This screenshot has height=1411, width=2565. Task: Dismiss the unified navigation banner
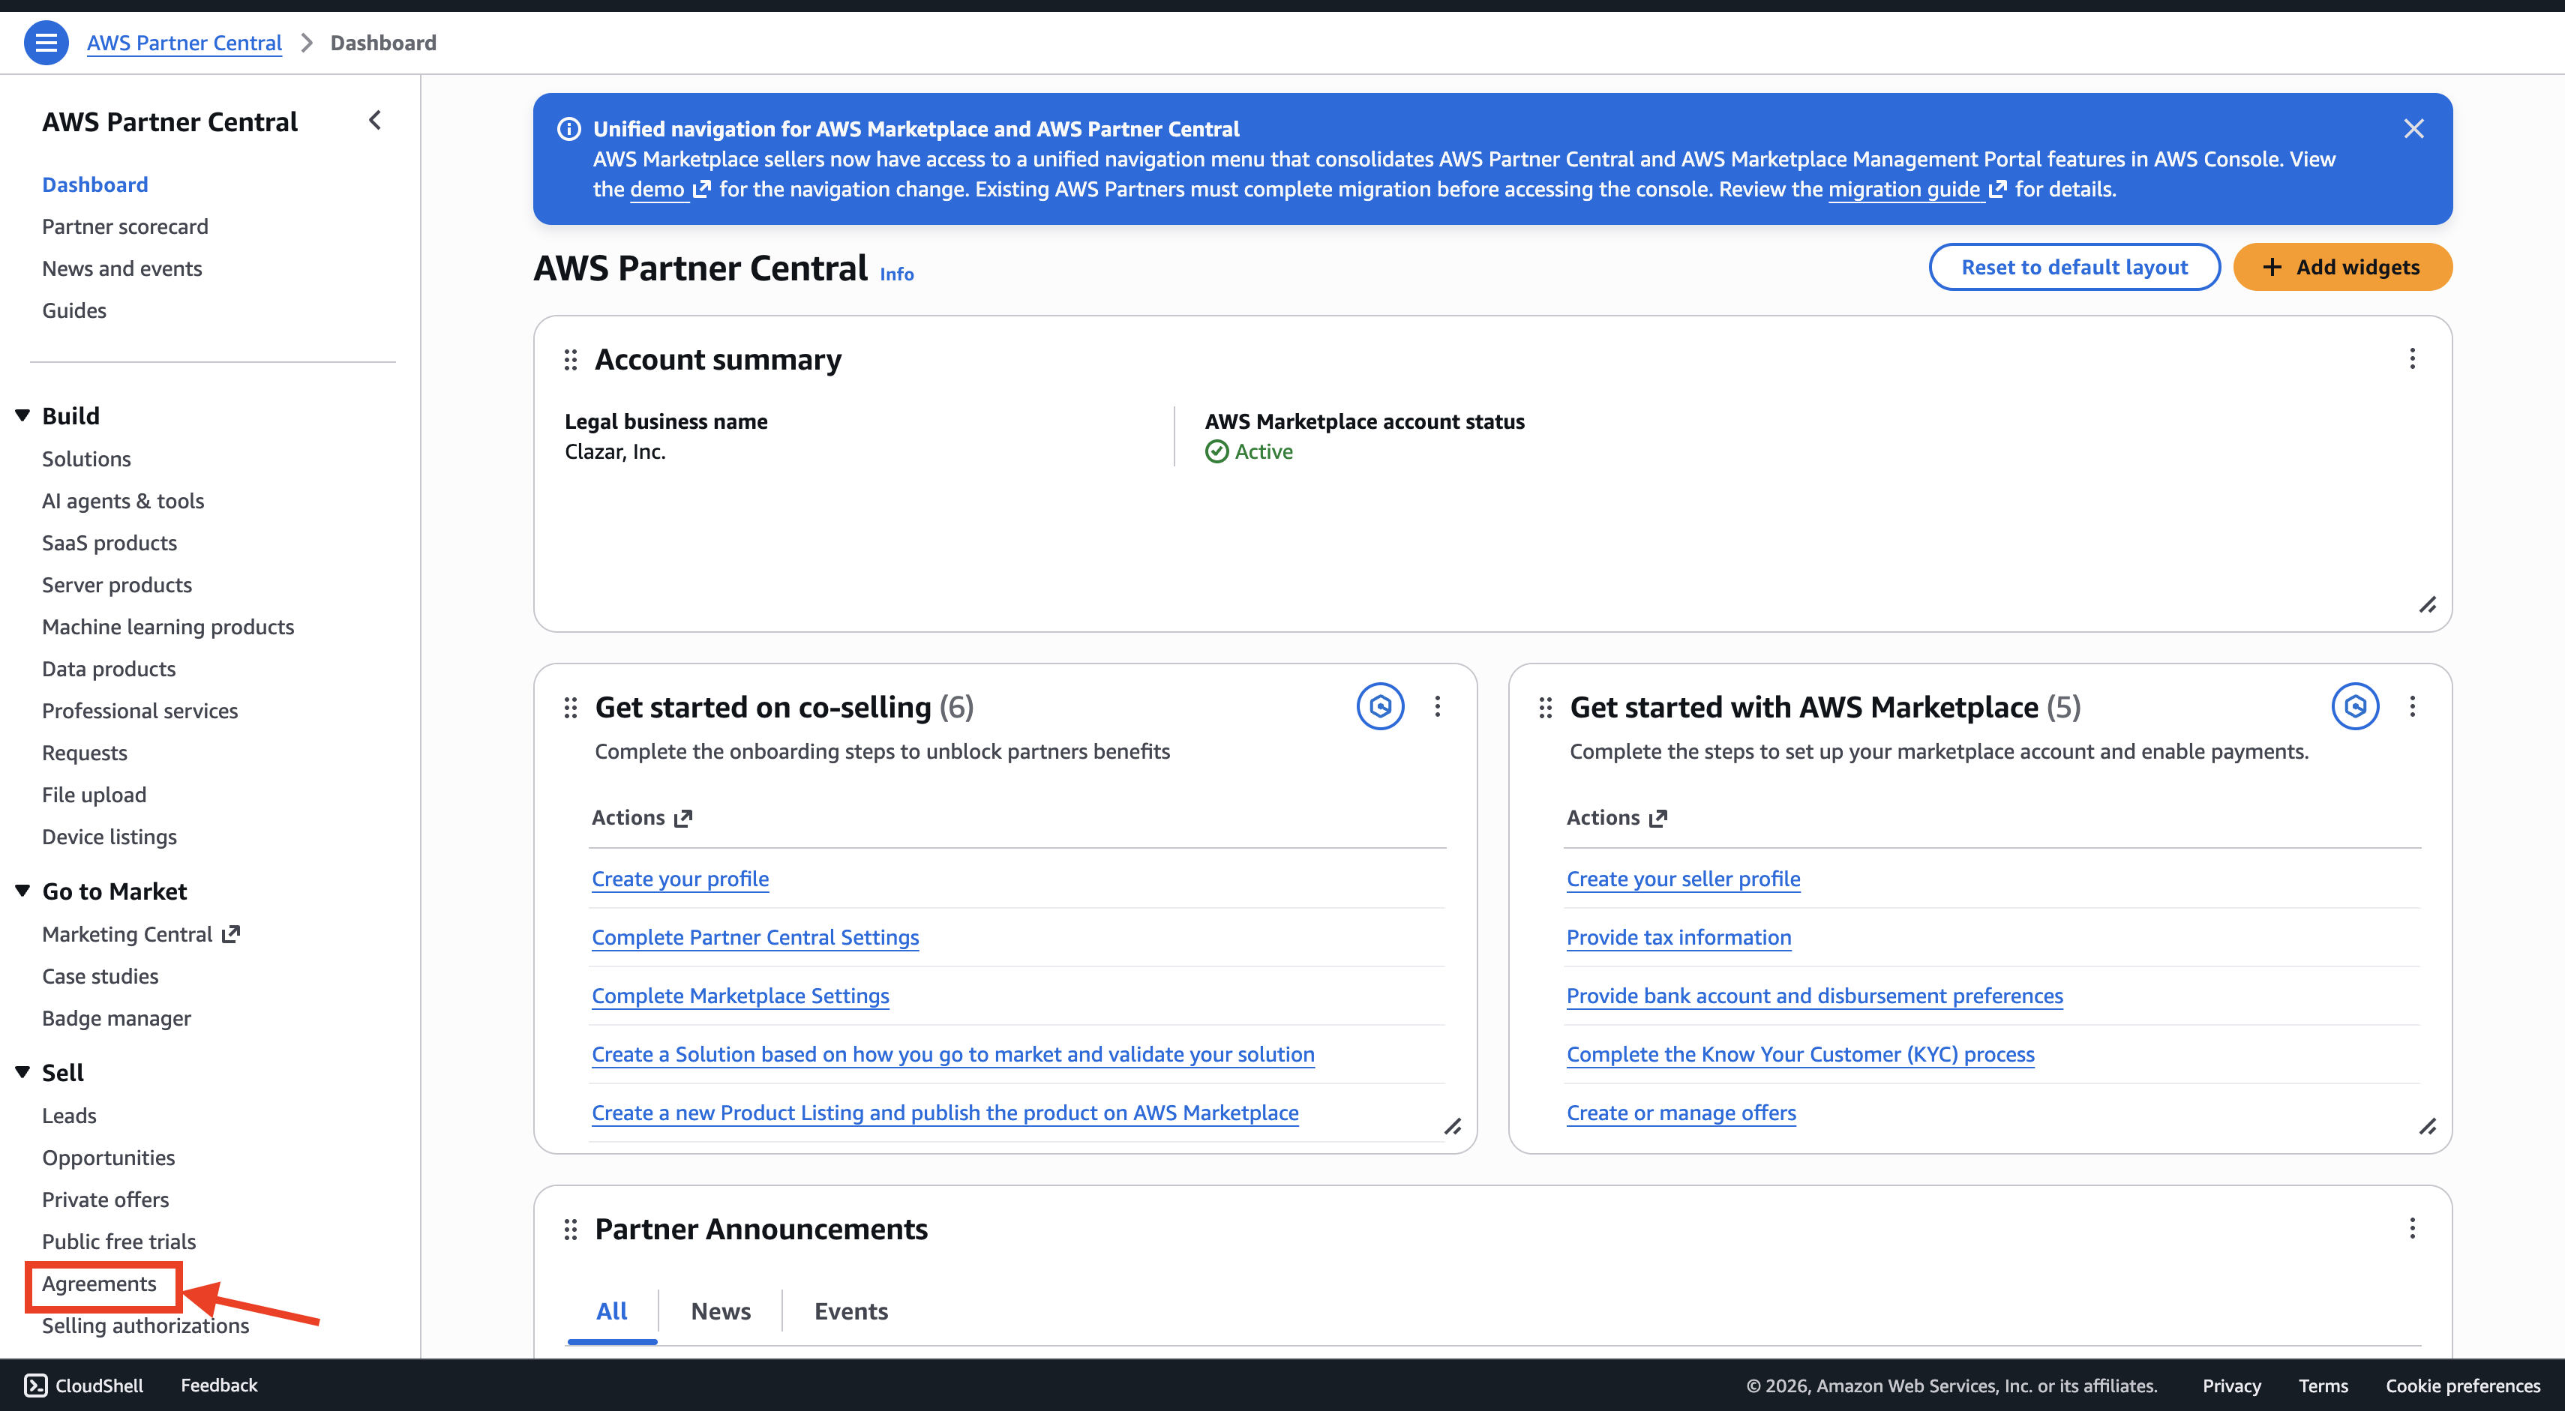click(x=2413, y=128)
